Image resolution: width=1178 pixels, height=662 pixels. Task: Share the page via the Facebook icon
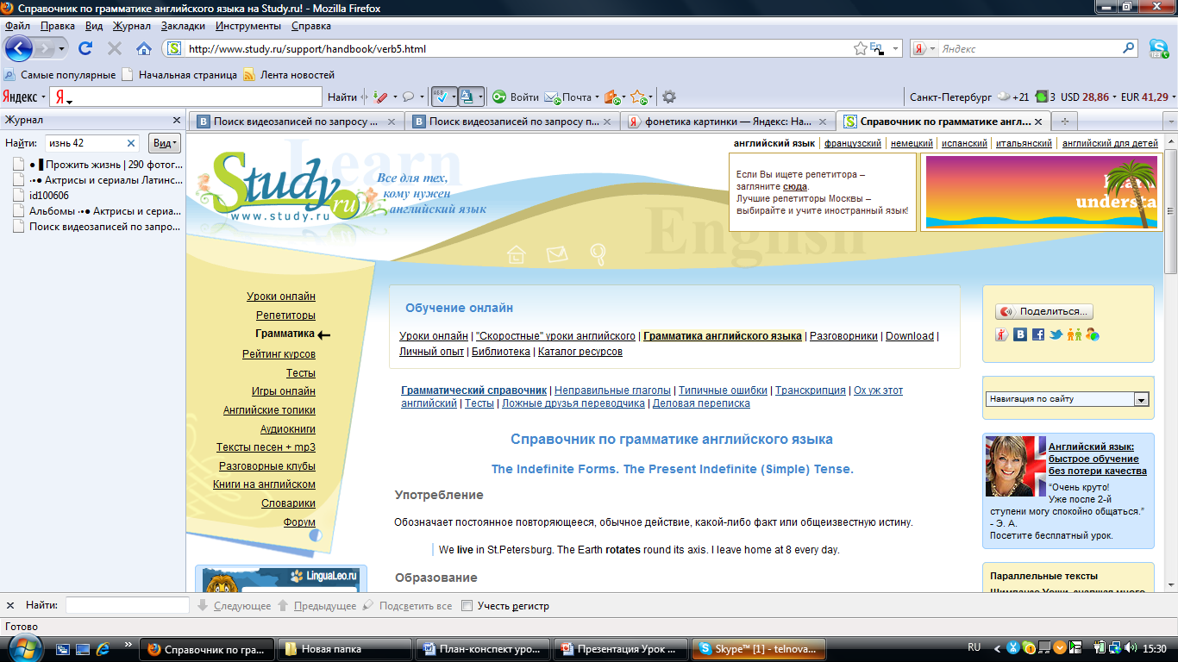pyautogui.click(x=1038, y=334)
